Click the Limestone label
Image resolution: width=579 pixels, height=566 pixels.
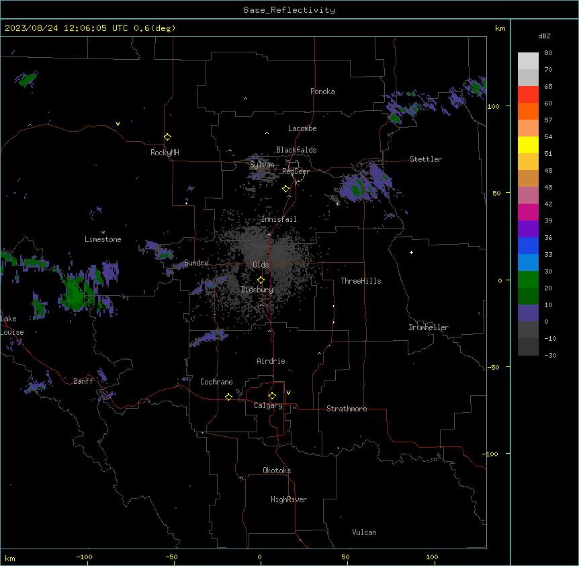click(x=103, y=239)
